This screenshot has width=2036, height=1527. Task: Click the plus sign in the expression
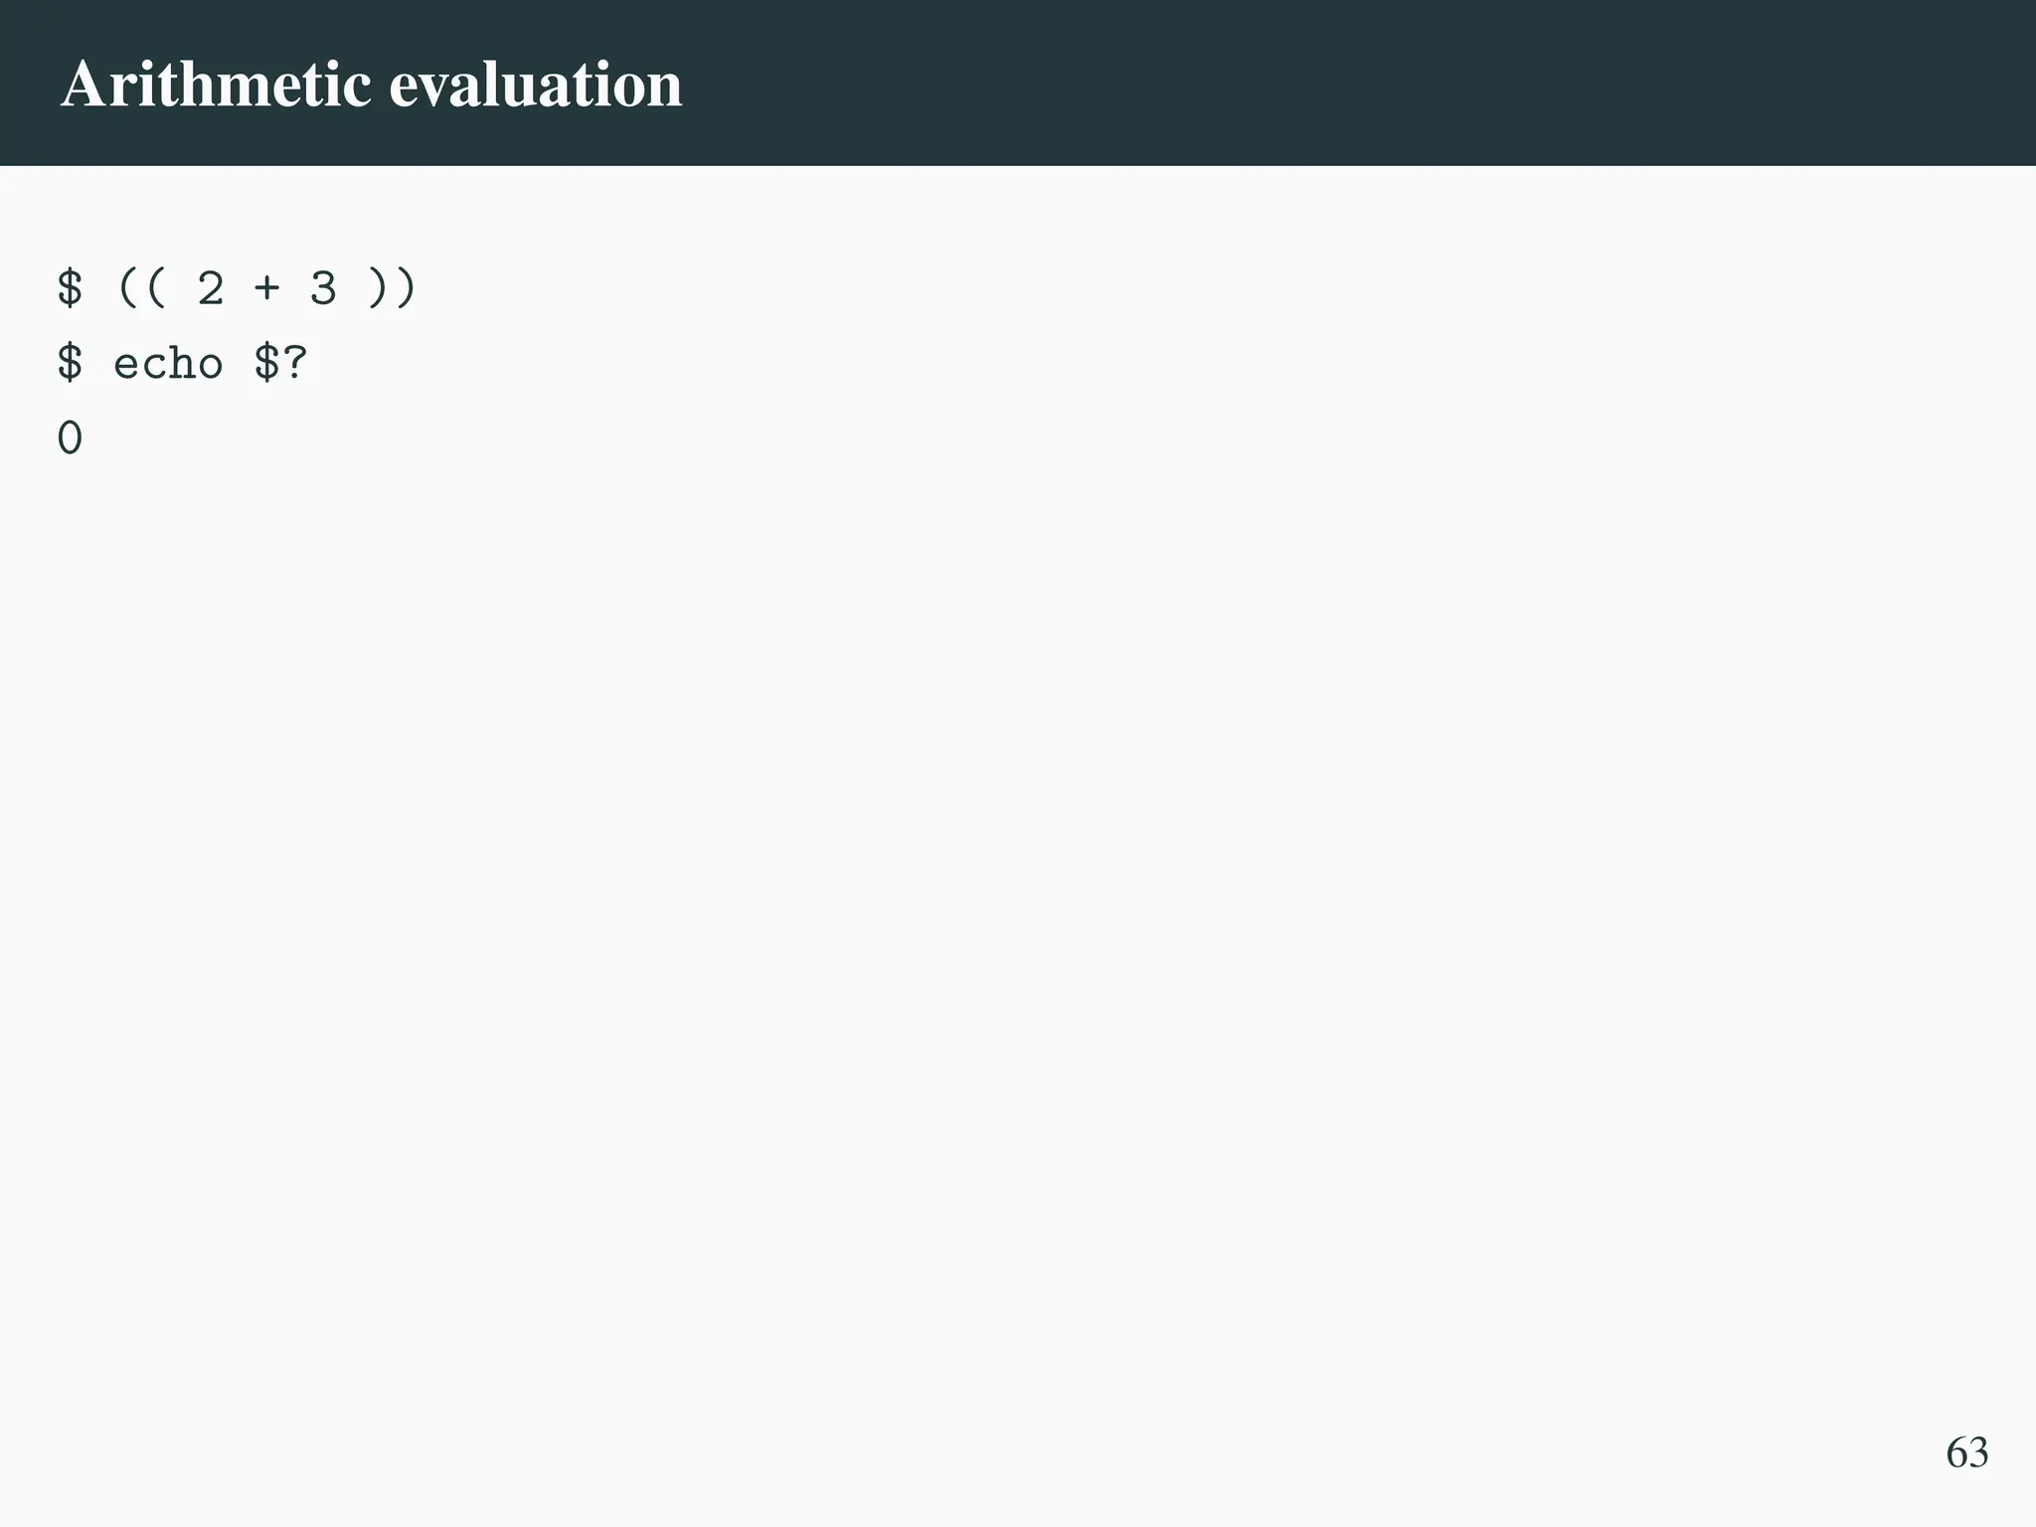tap(266, 288)
